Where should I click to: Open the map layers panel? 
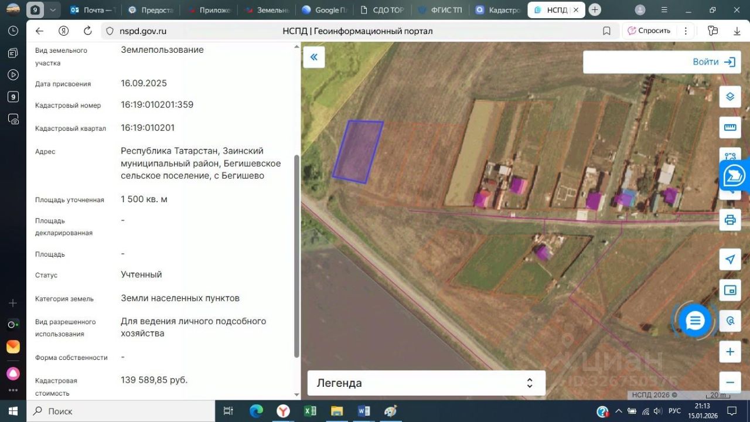(x=730, y=97)
